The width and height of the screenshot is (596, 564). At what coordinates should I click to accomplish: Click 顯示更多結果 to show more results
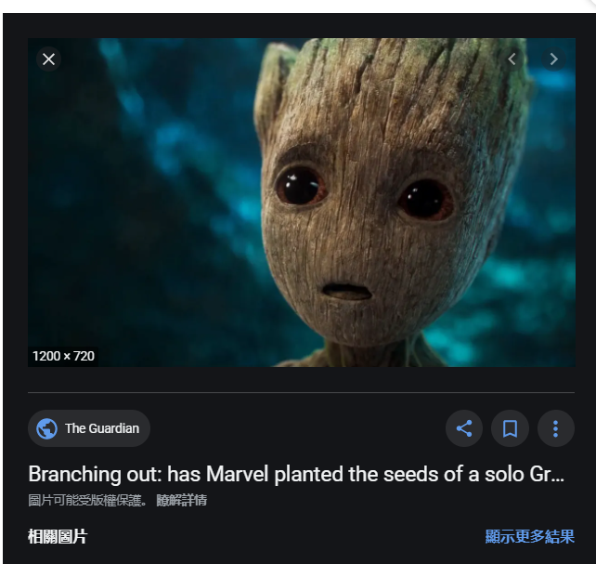530,536
